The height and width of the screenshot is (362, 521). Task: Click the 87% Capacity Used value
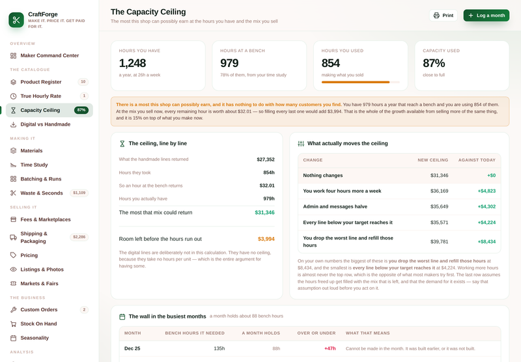(434, 63)
